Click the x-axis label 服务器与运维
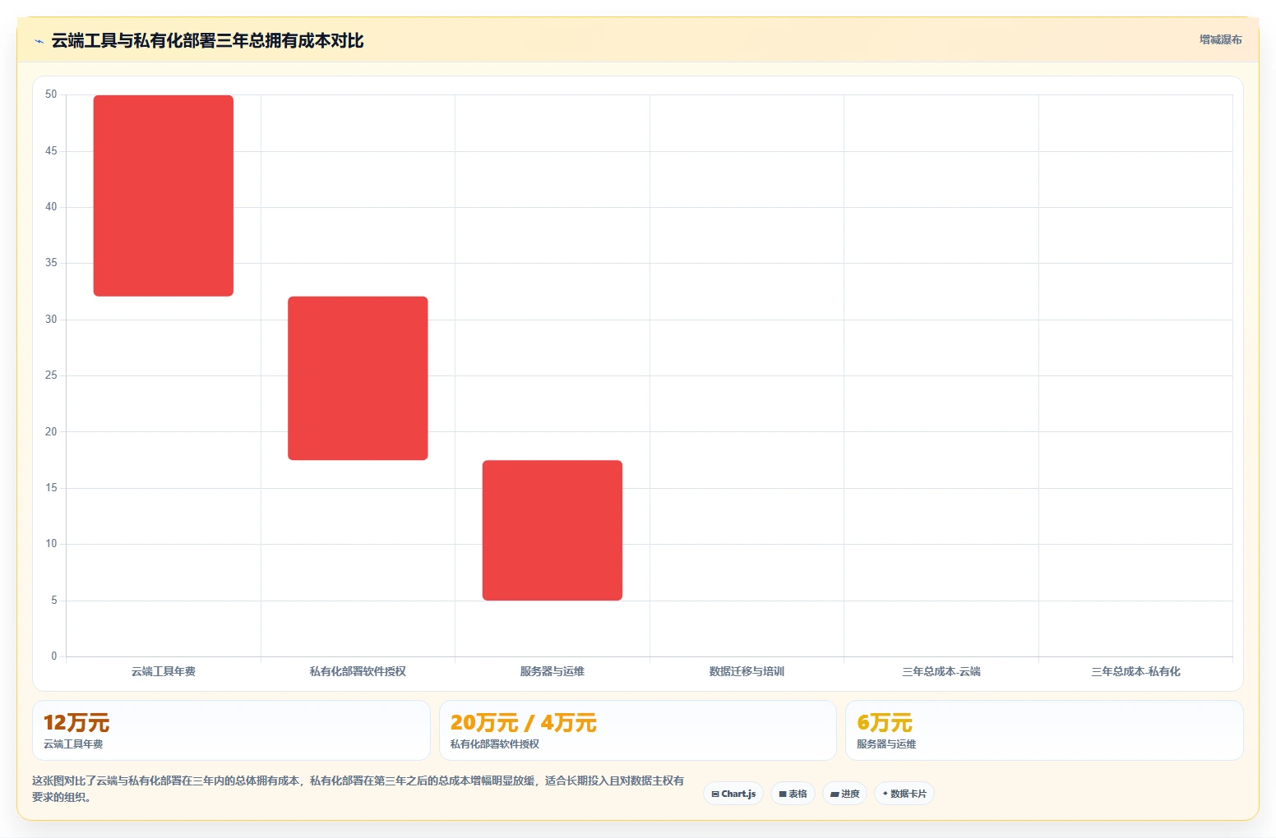This screenshot has height=838, width=1276. pos(552,671)
